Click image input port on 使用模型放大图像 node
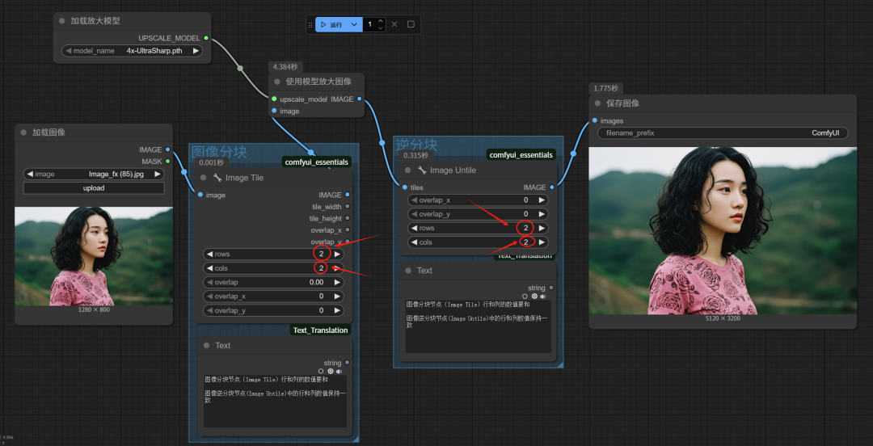This screenshot has height=446, width=873. point(274,111)
